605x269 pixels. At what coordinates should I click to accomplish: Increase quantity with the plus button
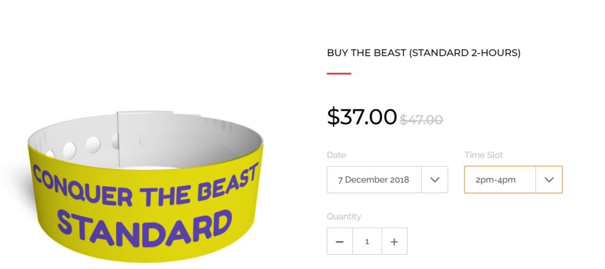coord(394,241)
